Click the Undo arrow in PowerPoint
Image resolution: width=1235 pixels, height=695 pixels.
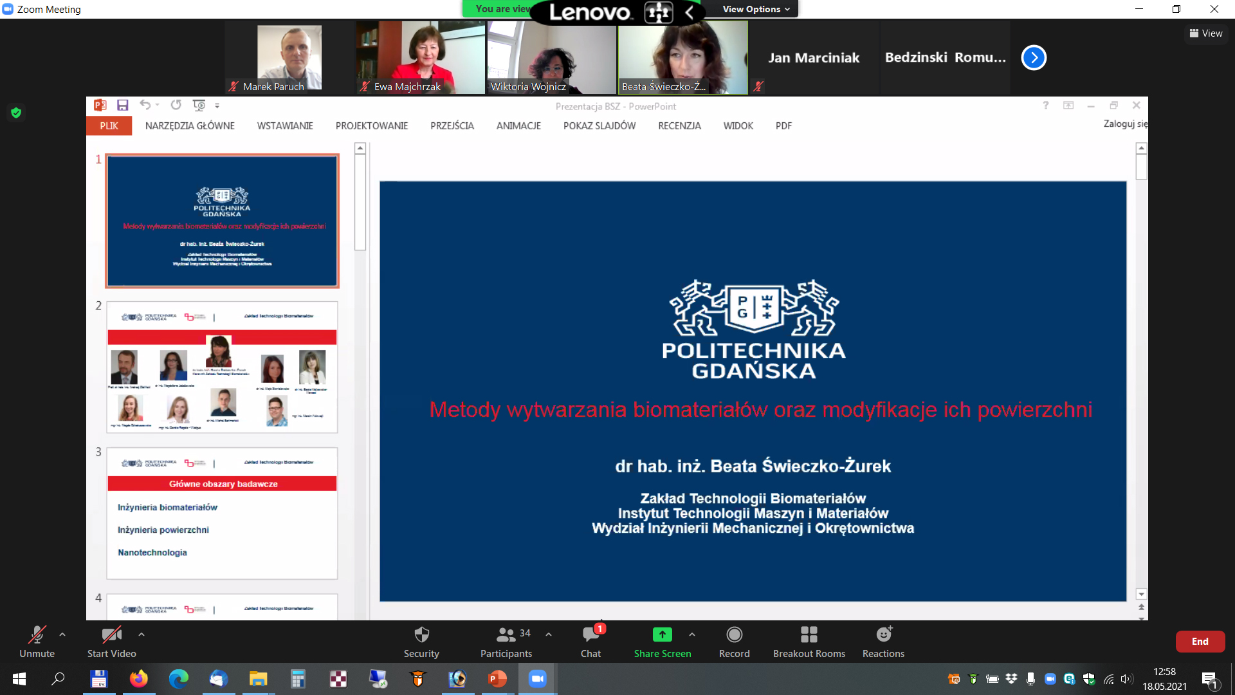point(145,105)
